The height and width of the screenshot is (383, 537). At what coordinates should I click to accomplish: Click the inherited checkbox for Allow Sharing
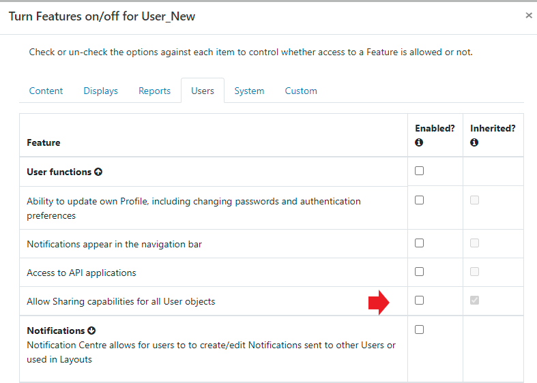click(x=474, y=301)
